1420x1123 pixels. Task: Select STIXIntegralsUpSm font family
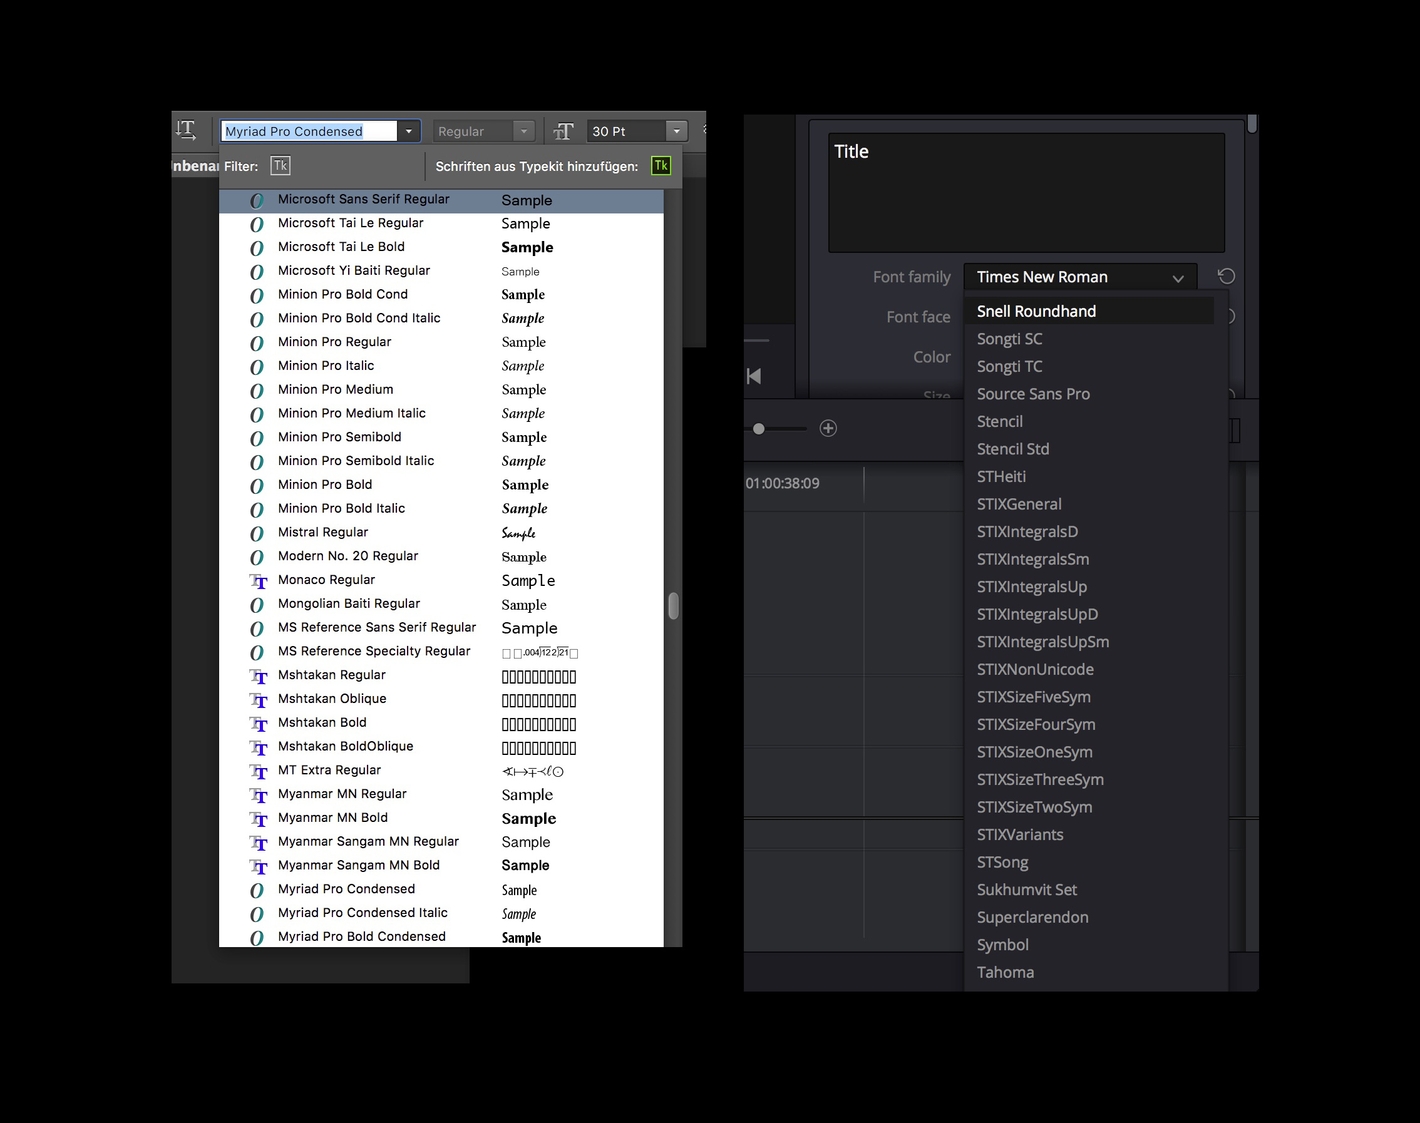click(1089, 642)
